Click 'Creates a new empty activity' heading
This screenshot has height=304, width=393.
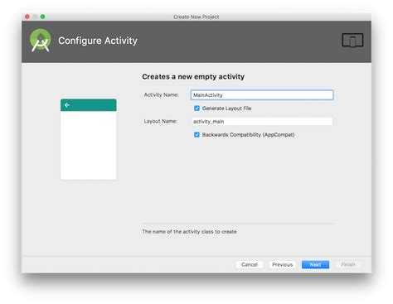[x=193, y=76]
